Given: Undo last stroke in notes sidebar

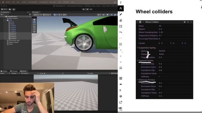Looking at the screenshot, I should coord(121,32).
